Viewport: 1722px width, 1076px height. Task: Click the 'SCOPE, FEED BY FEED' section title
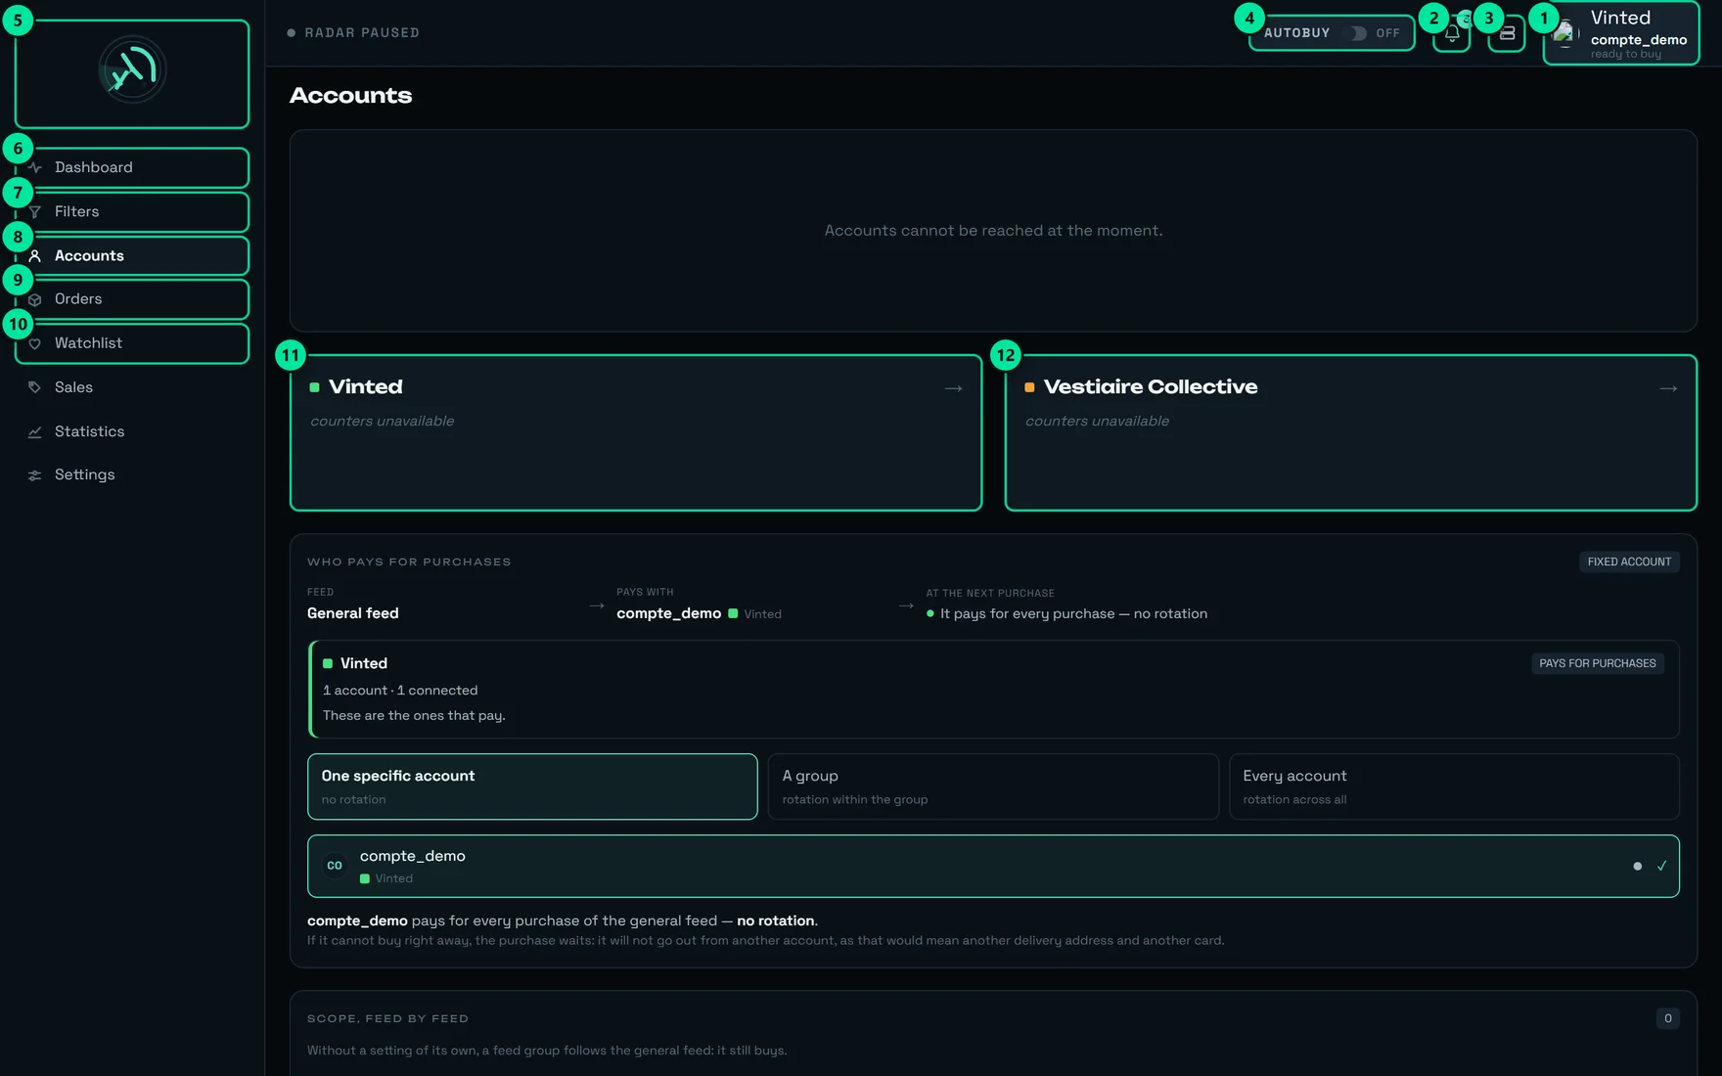(x=387, y=1018)
